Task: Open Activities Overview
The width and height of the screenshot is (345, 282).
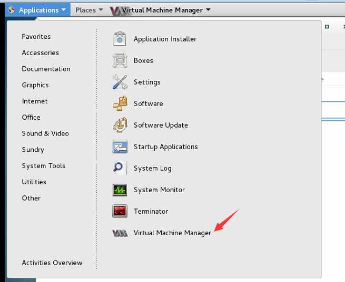Action: pos(52,263)
